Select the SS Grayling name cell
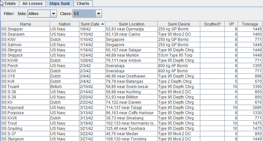263x141 pixels. pos(25,129)
